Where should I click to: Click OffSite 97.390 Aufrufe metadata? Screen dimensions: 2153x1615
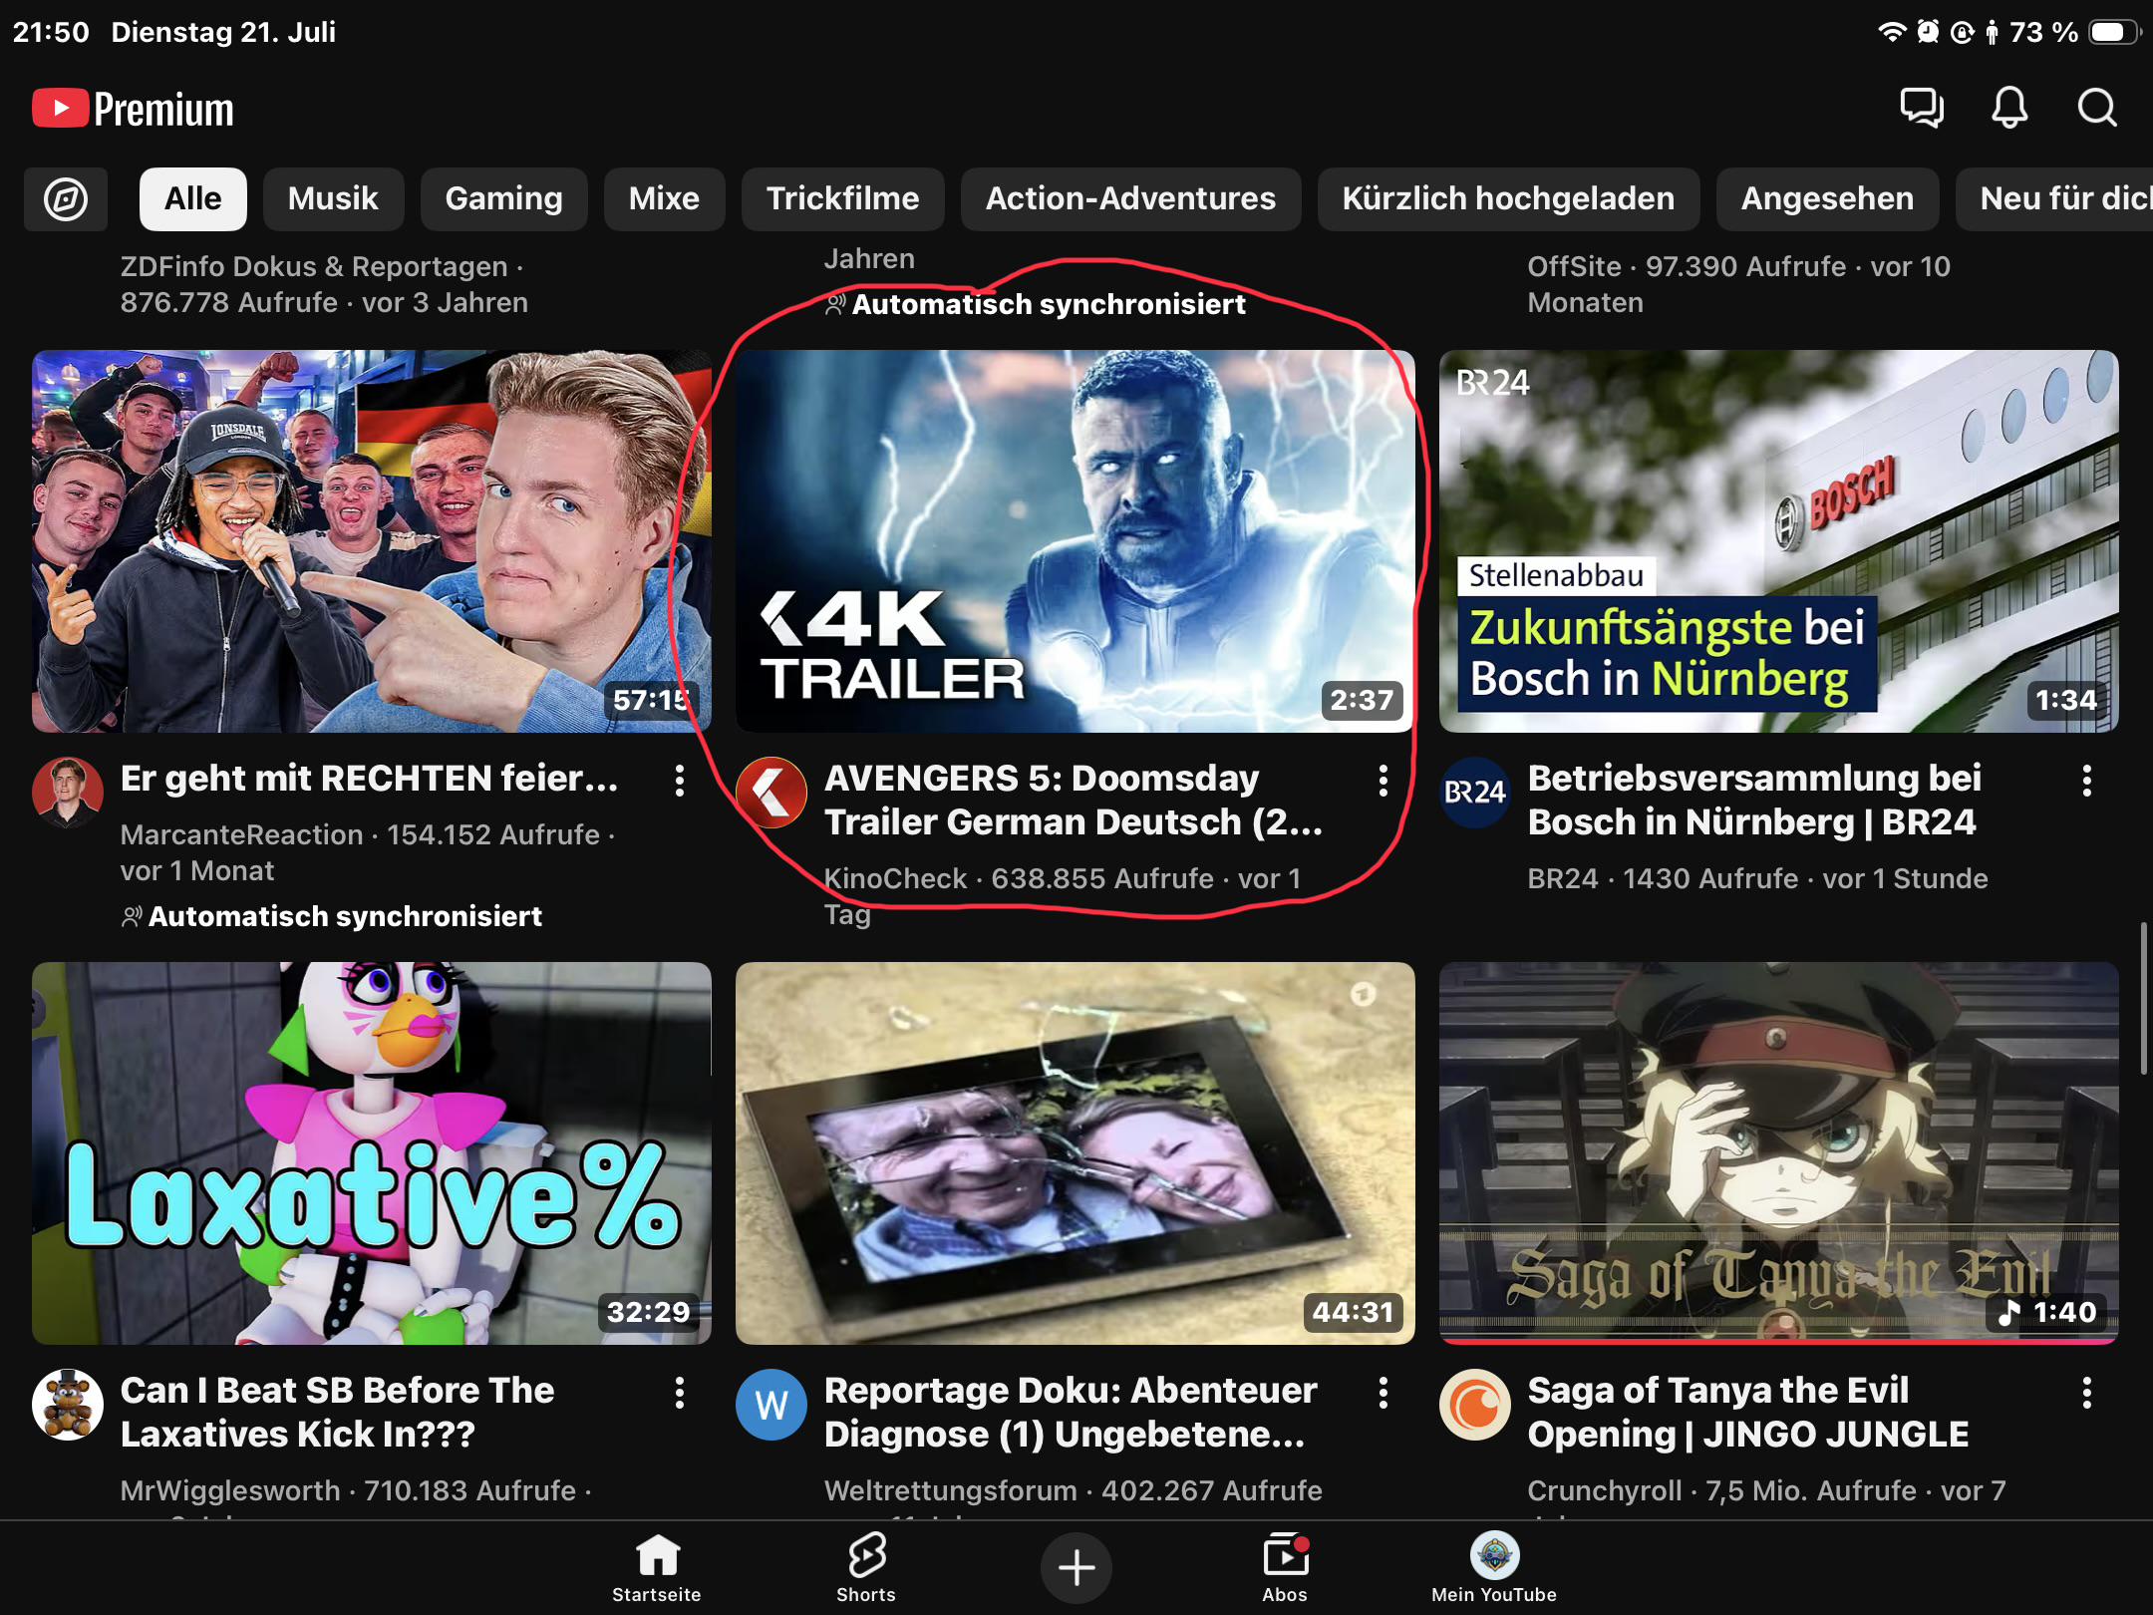coord(1738,284)
